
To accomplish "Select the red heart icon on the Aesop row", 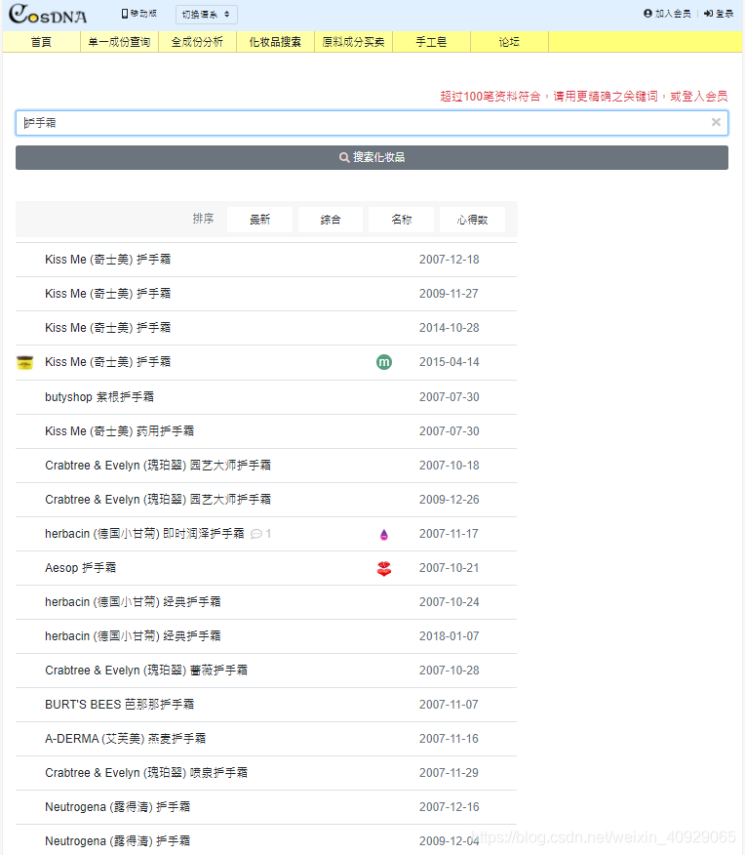I will [384, 569].
